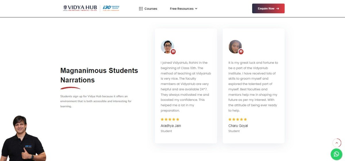The width and height of the screenshot is (345, 161).
Task: Click the scroll-to-top arrow button
Action: pyautogui.click(x=336, y=143)
